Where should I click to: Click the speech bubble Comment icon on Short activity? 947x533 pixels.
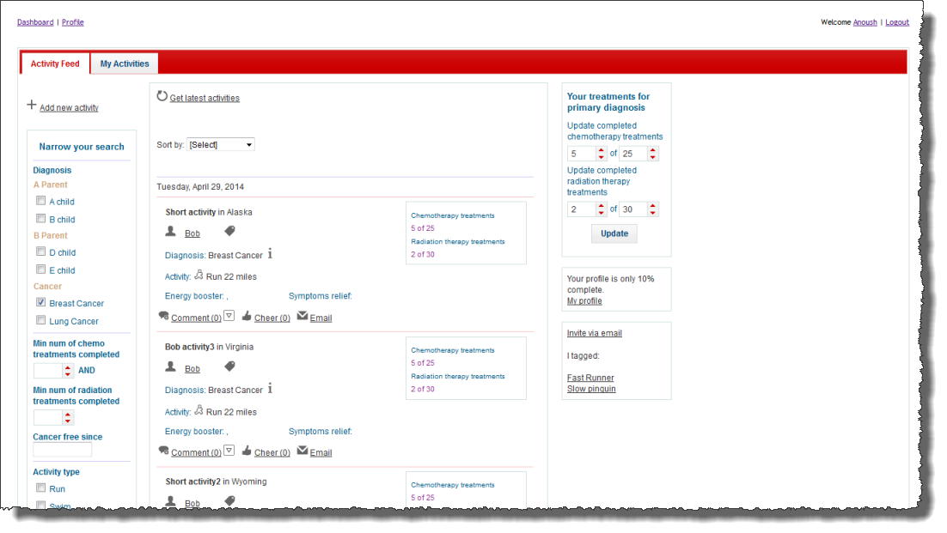(163, 317)
